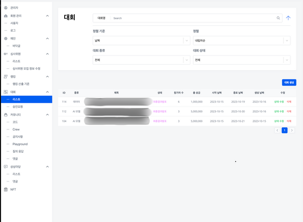Click 삭제 for contest ID 114

point(289,102)
